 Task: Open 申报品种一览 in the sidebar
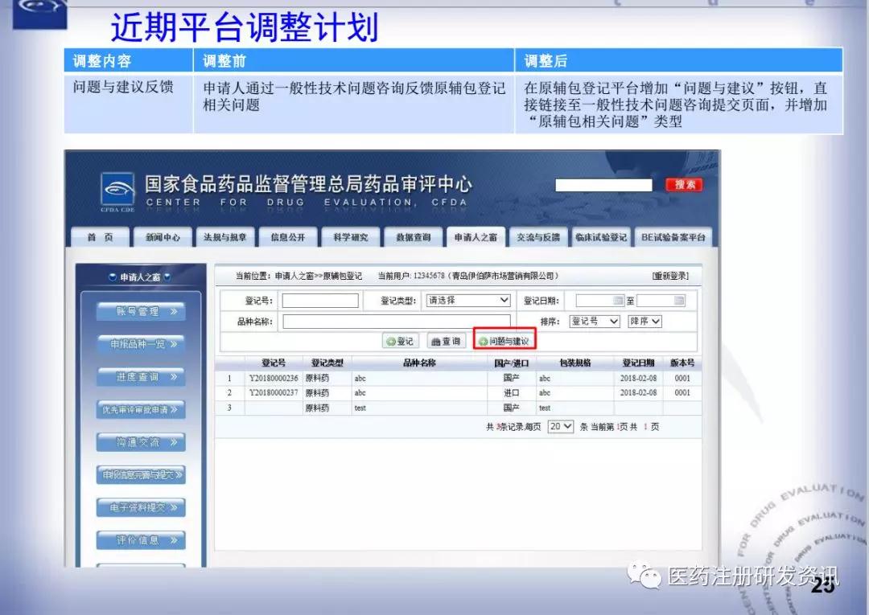pos(141,344)
